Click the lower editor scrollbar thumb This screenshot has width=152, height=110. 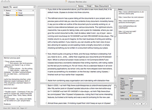[115, 86]
